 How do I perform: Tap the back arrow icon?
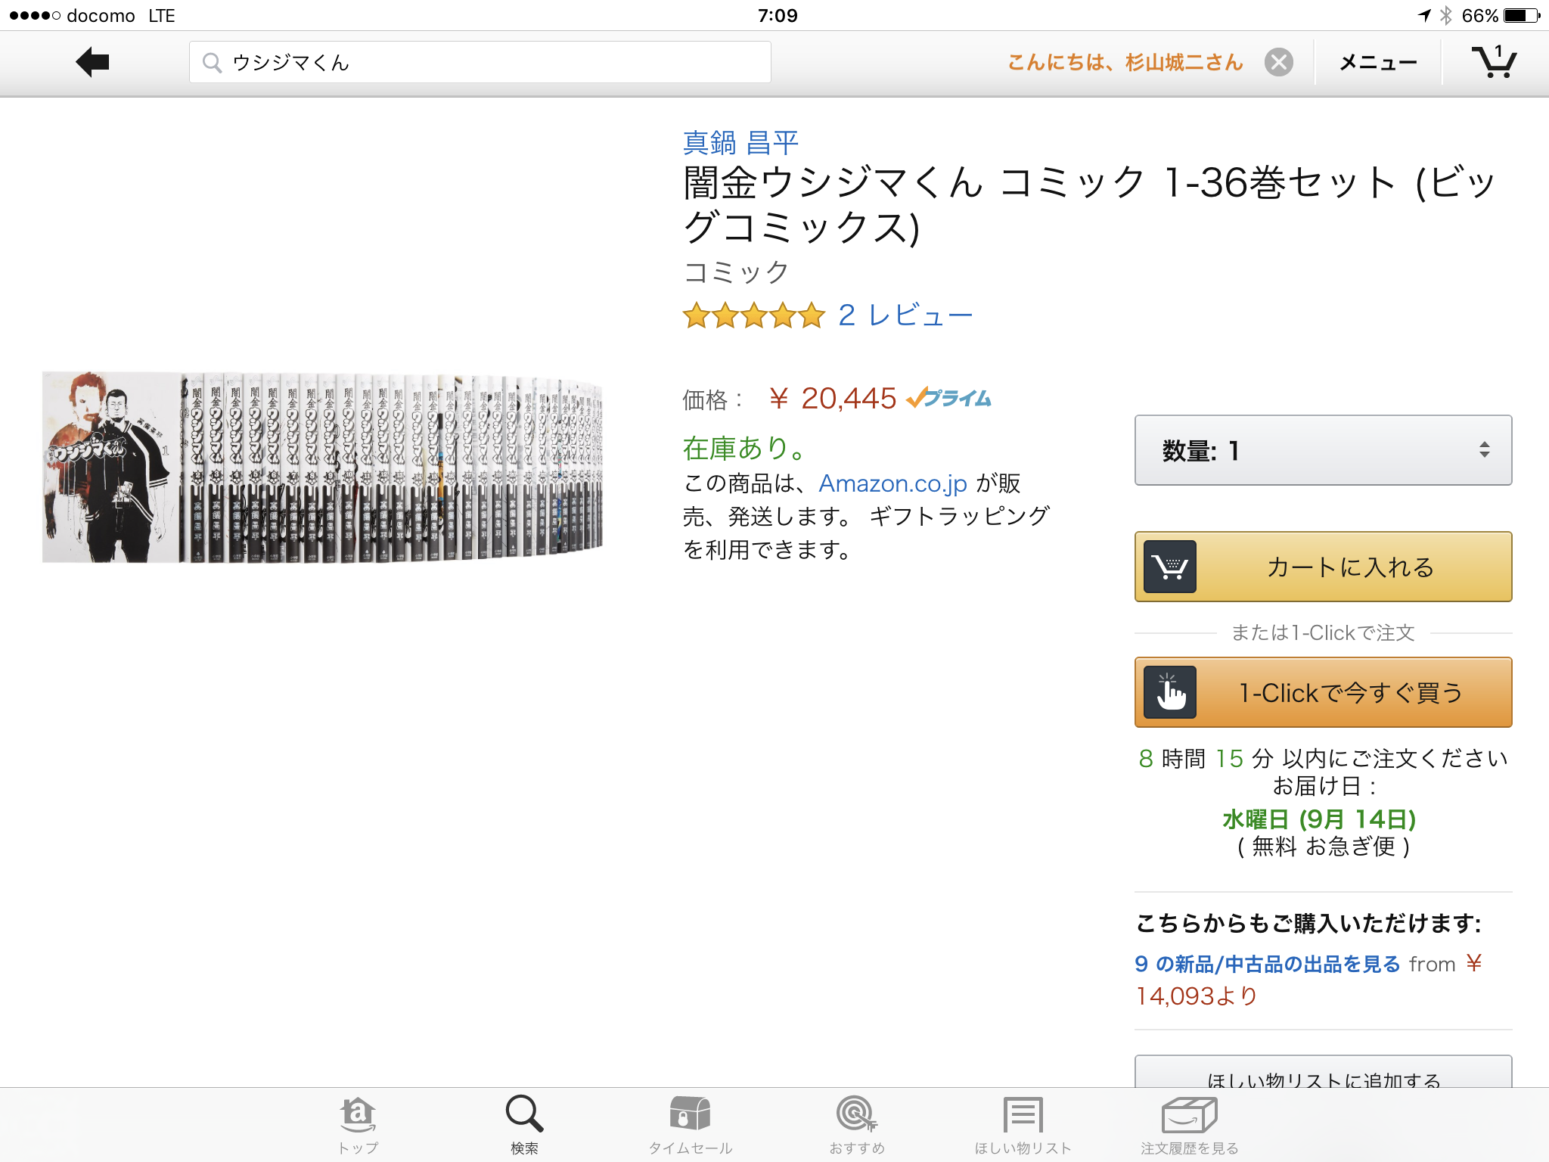[93, 62]
